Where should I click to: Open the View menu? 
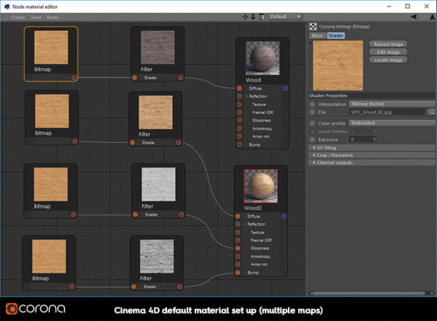click(35, 17)
